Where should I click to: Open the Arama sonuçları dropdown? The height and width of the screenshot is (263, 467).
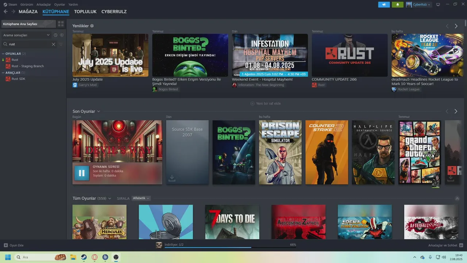coord(26,35)
